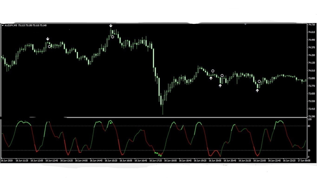Select the 16 Jun 18:45 time label
The image size is (317, 178).
click(x=186, y=161)
